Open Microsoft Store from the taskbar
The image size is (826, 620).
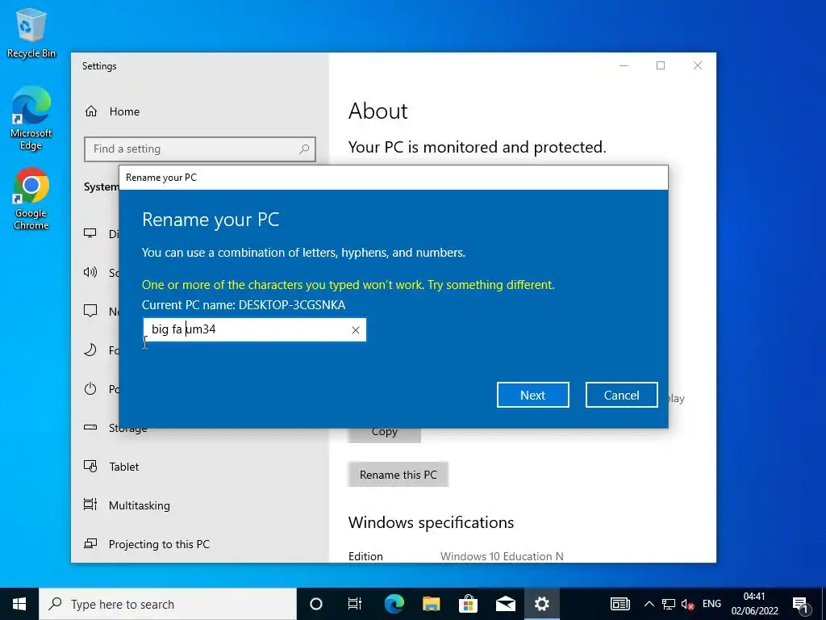point(468,604)
